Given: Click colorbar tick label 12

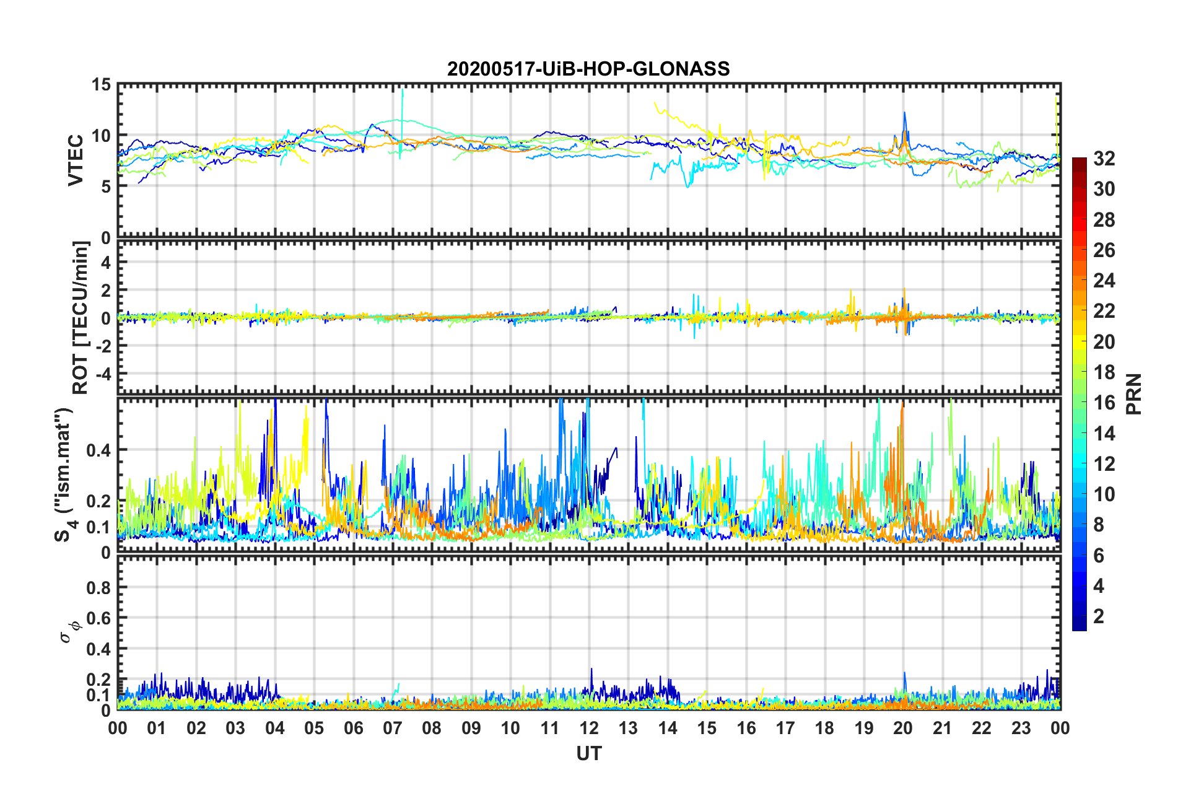Looking at the screenshot, I should (1104, 464).
